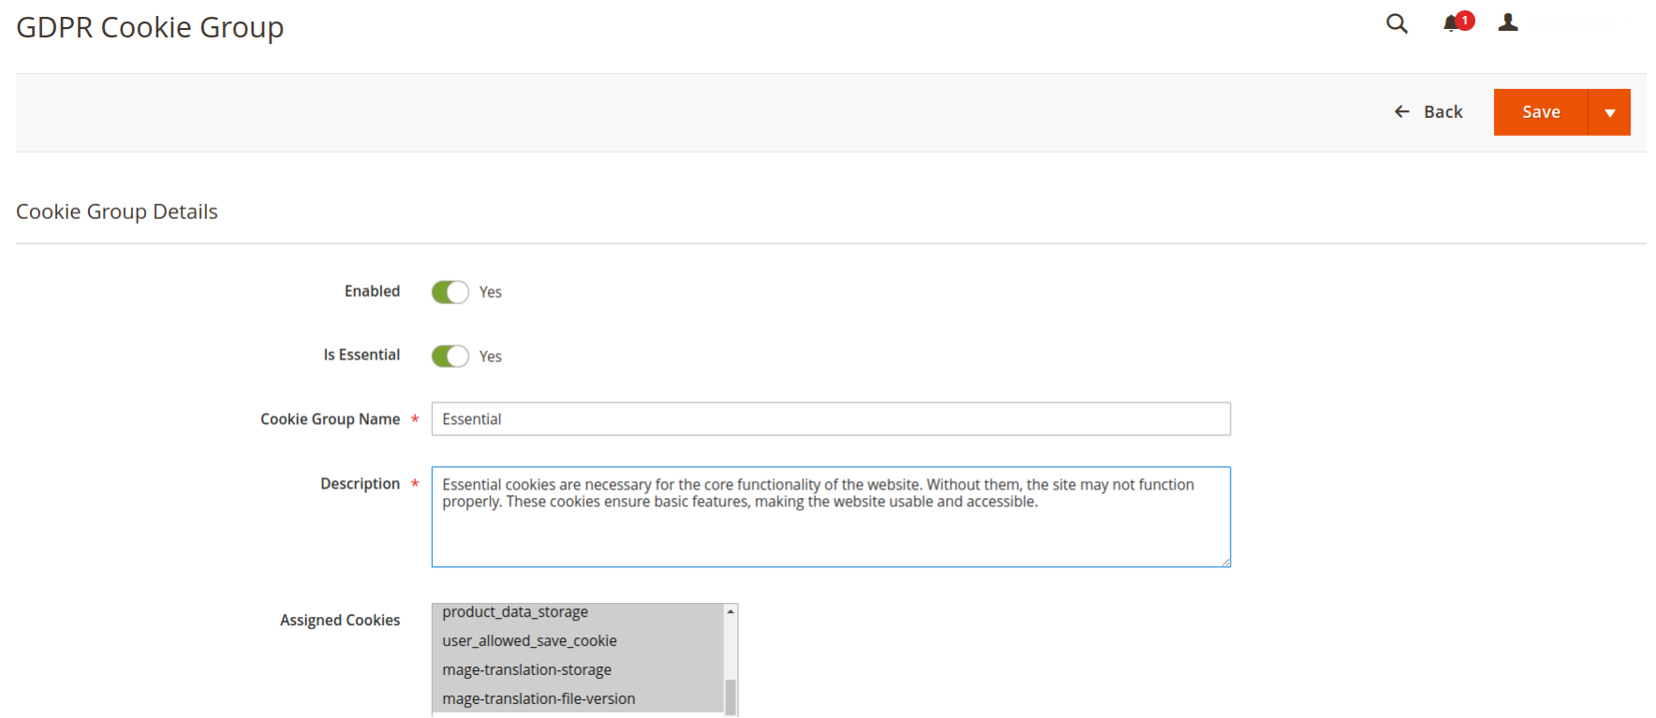Click the orange Save button
Viewport: 1656px width, 718px height.
click(1541, 112)
